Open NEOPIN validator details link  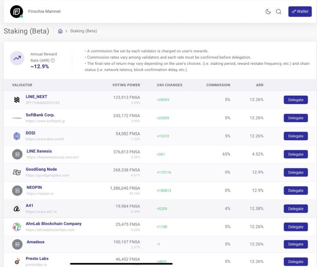pos(34,187)
